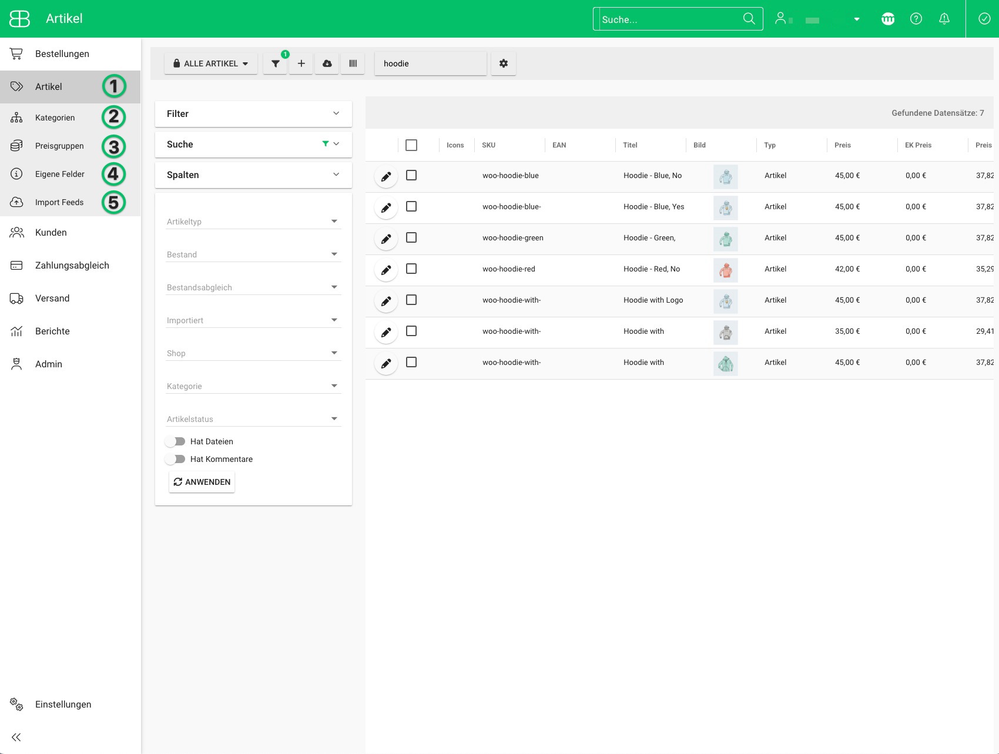
Task: Open the user account icon
Action: point(780,18)
